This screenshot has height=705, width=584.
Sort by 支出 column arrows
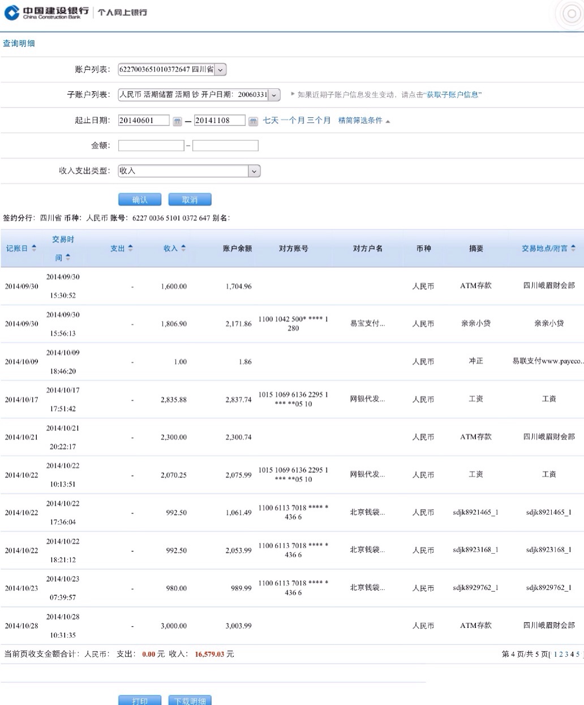(x=131, y=248)
